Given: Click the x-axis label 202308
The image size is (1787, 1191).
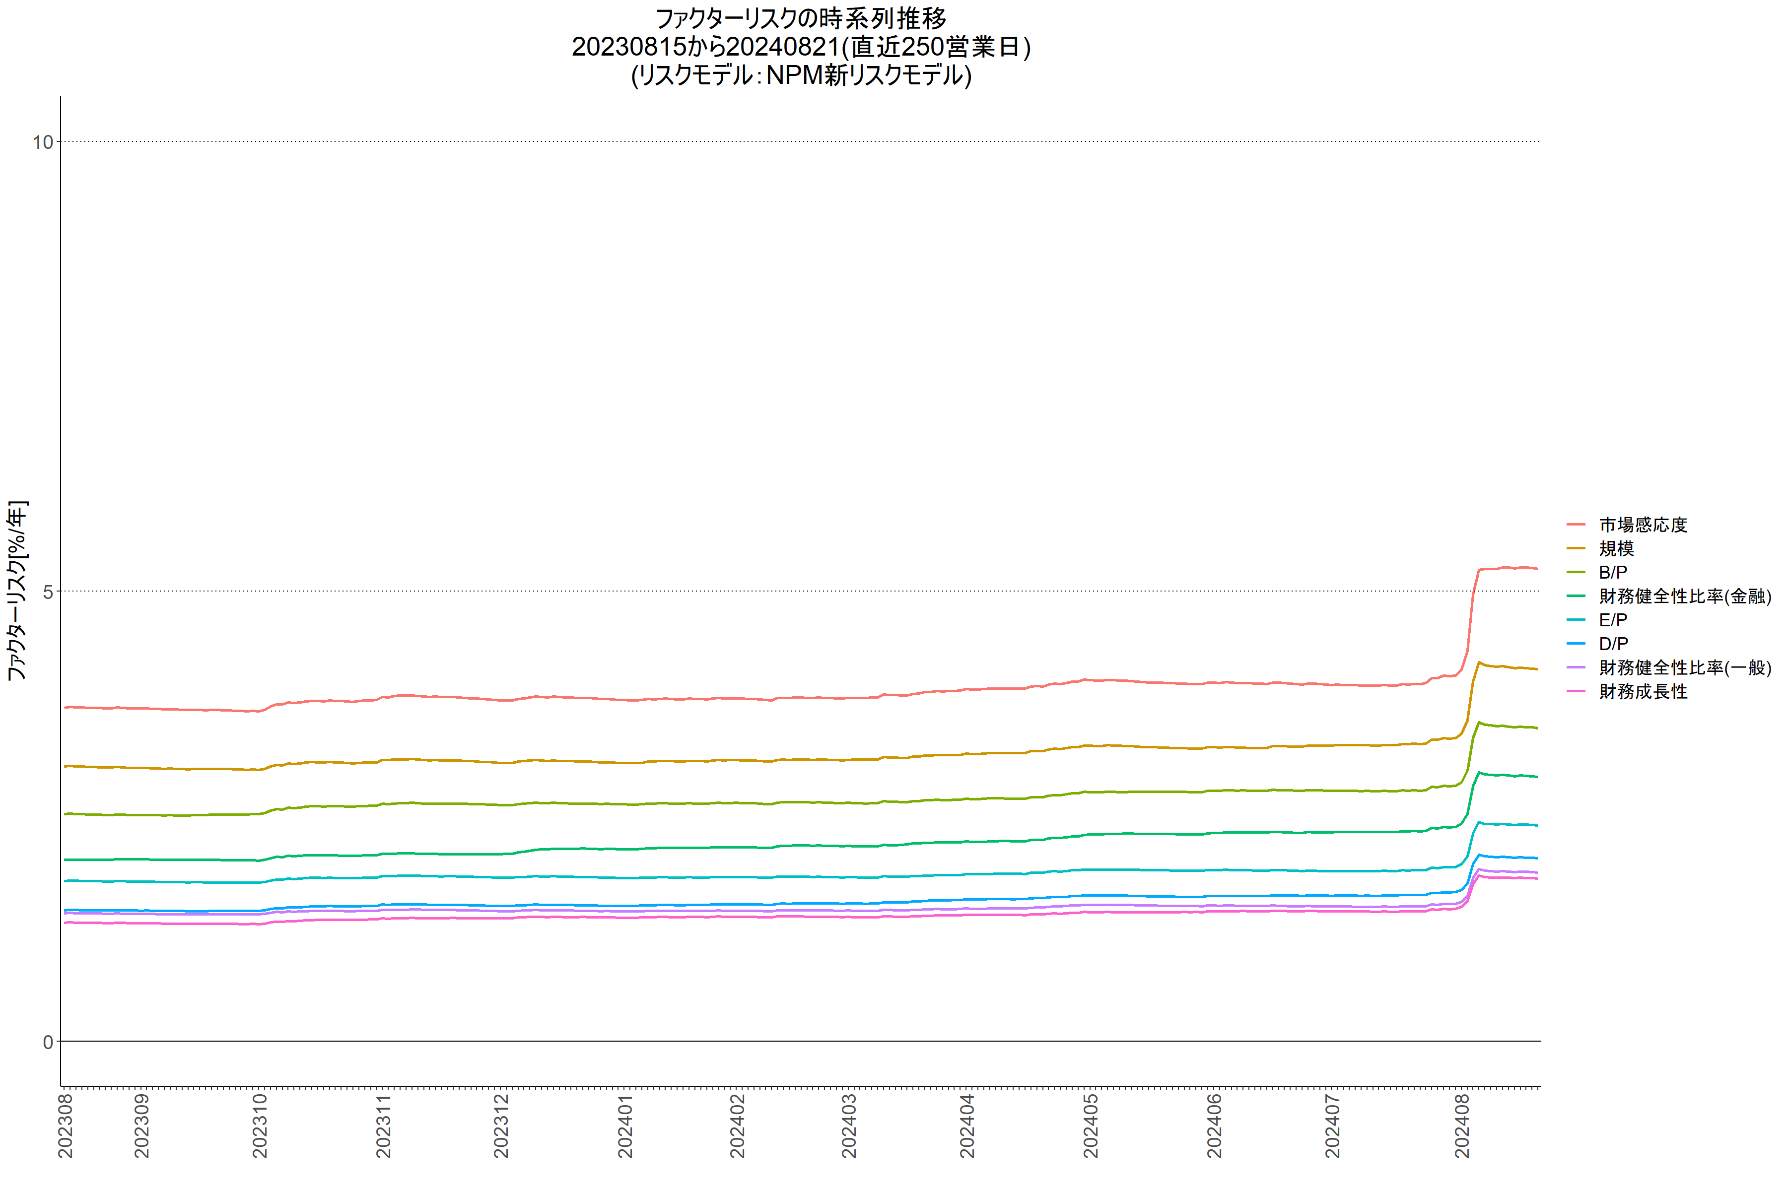Looking at the screenshot, I should [x=66, y=1125].
